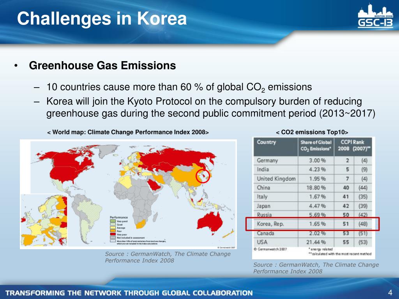Click the "calculated with the most recent method" footnote

340,254
